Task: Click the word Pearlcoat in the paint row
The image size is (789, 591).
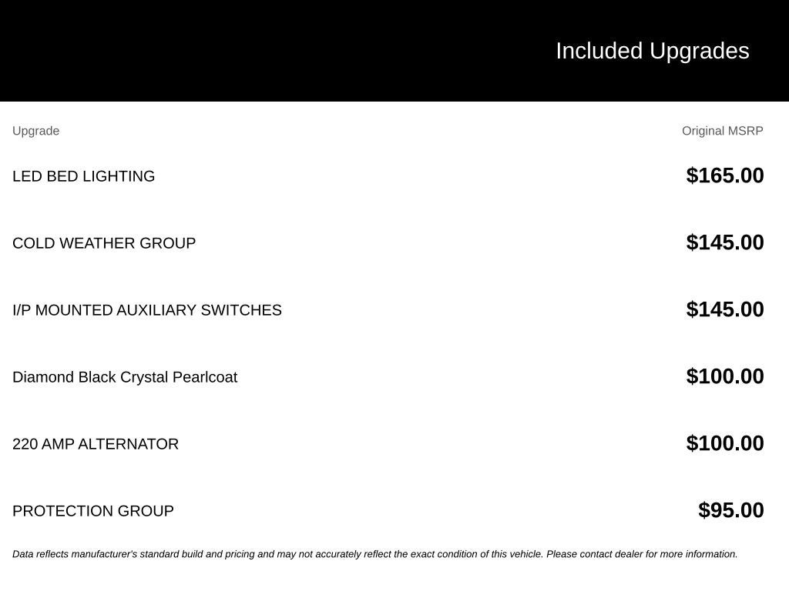Action: (x=205, y=377)
